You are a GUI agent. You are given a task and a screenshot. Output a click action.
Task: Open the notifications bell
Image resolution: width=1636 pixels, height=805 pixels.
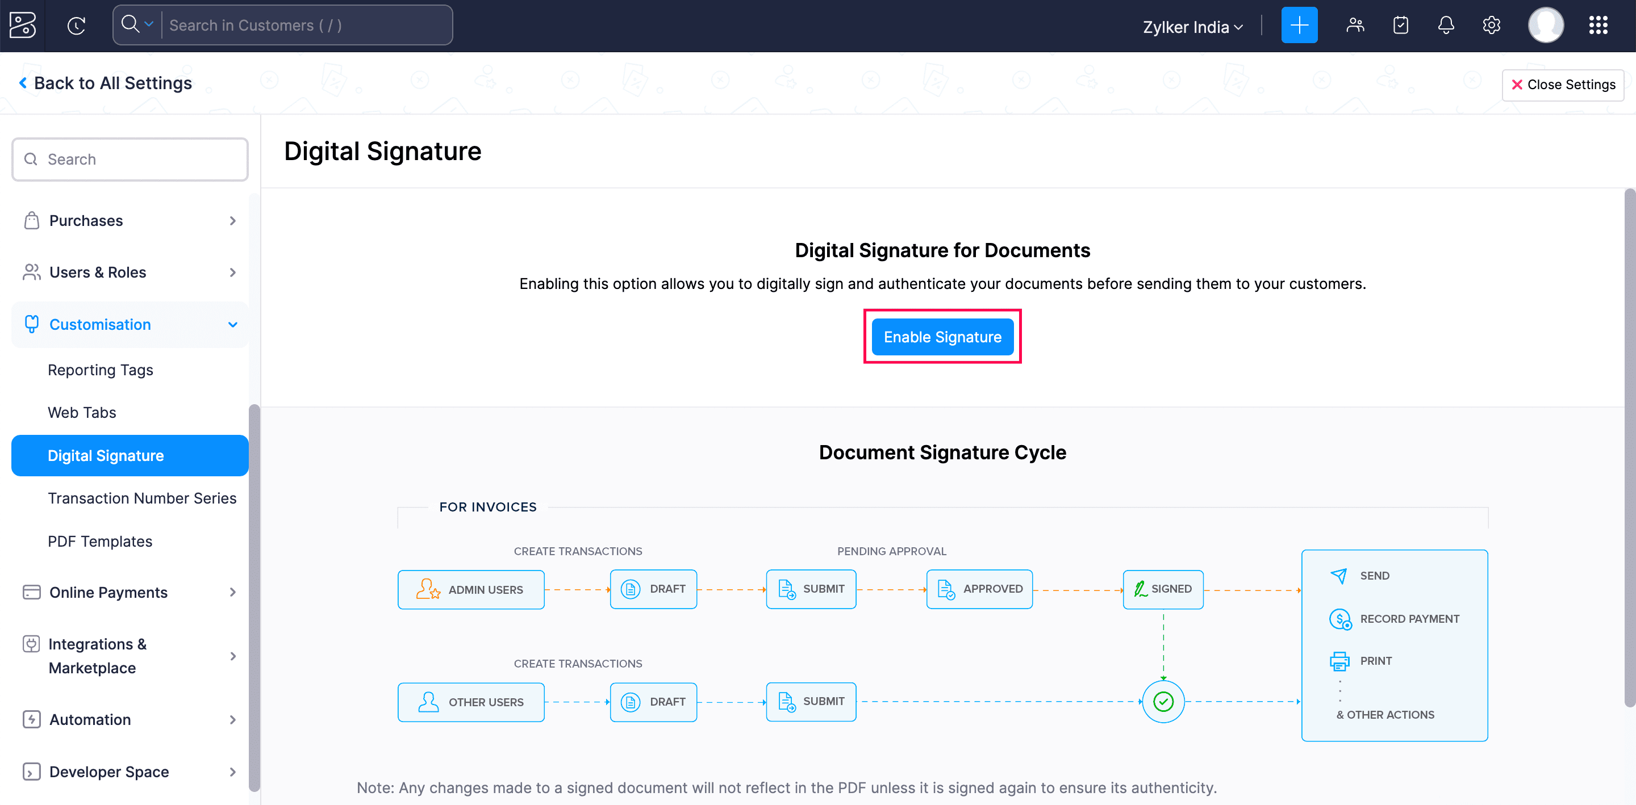point(1446,26)
